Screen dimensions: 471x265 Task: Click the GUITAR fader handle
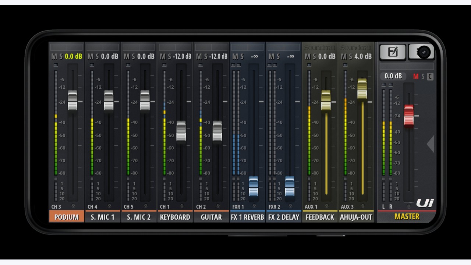(x=217, y=131)
